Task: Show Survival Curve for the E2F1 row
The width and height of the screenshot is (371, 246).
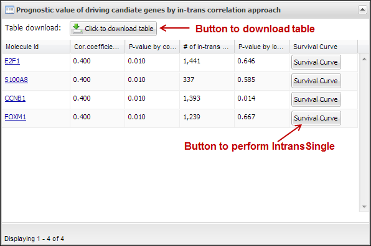Action: click(316, 62)
